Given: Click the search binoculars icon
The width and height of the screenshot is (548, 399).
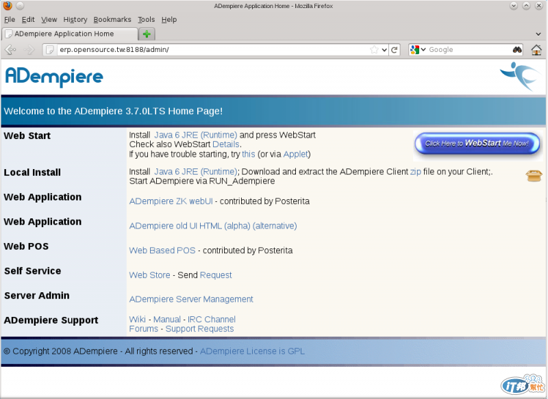Looking at the screenshot, I should (517, 50).
